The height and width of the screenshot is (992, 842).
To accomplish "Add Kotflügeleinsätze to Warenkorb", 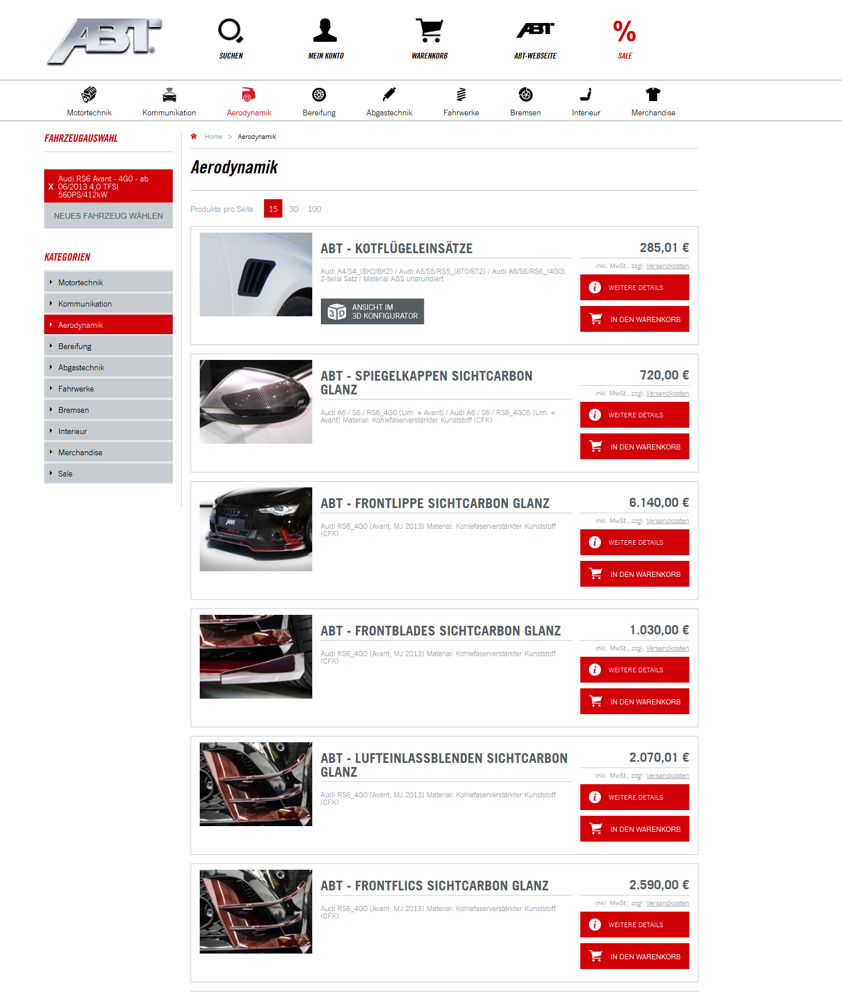I will (635, 319).
